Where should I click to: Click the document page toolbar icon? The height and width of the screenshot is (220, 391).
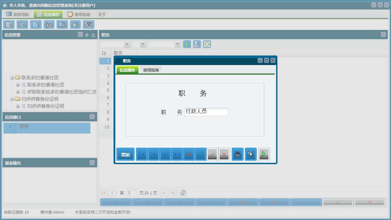tap(36, 25)
